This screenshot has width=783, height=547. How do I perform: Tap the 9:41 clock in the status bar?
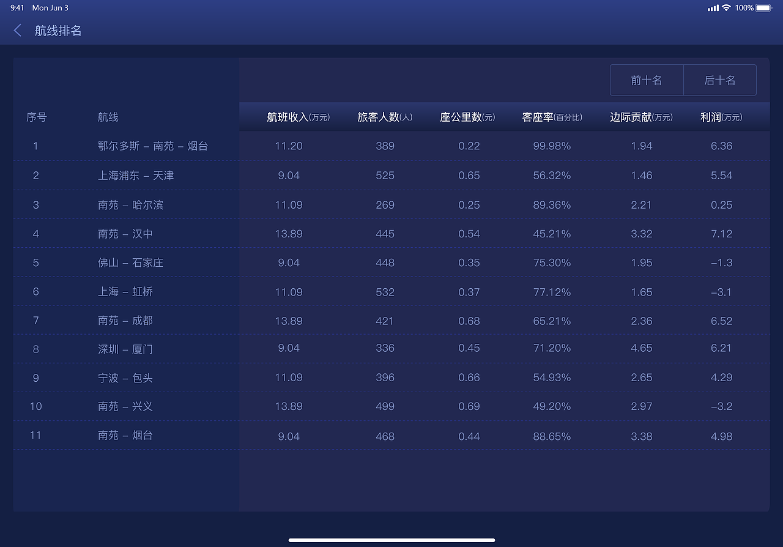tap(17, 8)
